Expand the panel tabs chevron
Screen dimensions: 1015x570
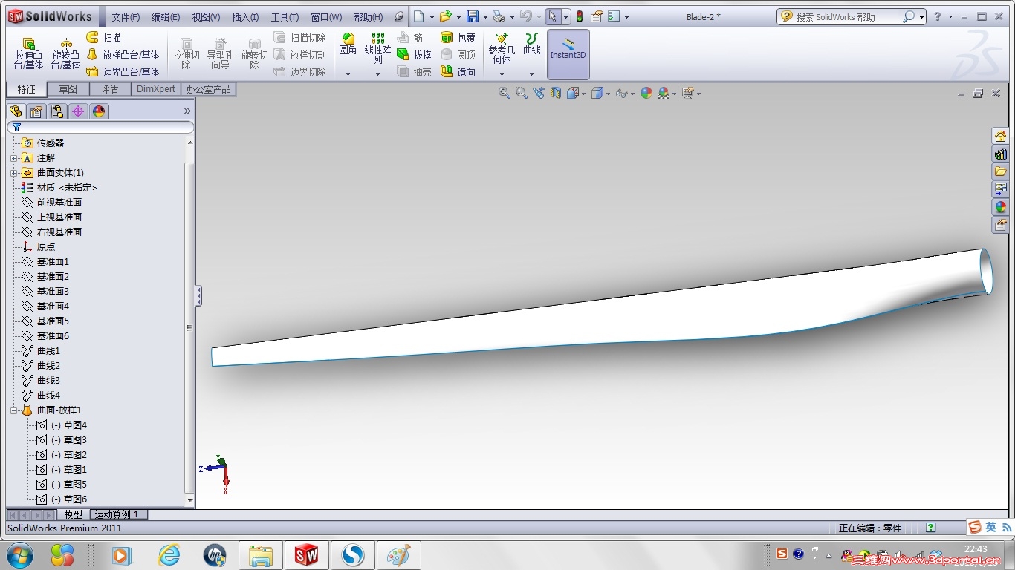(187, 111)
